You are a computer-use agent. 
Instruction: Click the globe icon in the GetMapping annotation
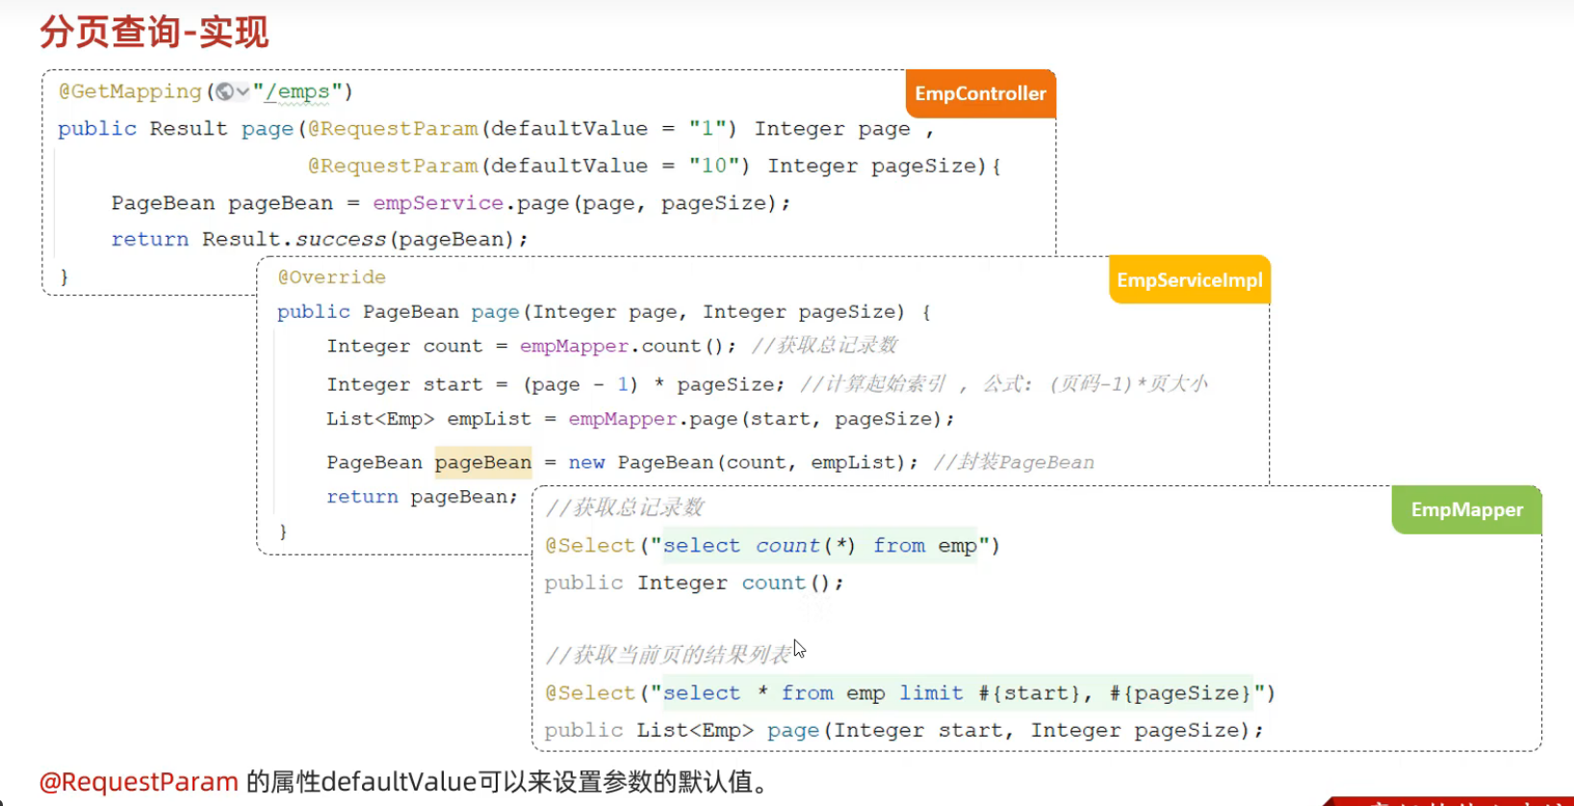tap(225, 91)
